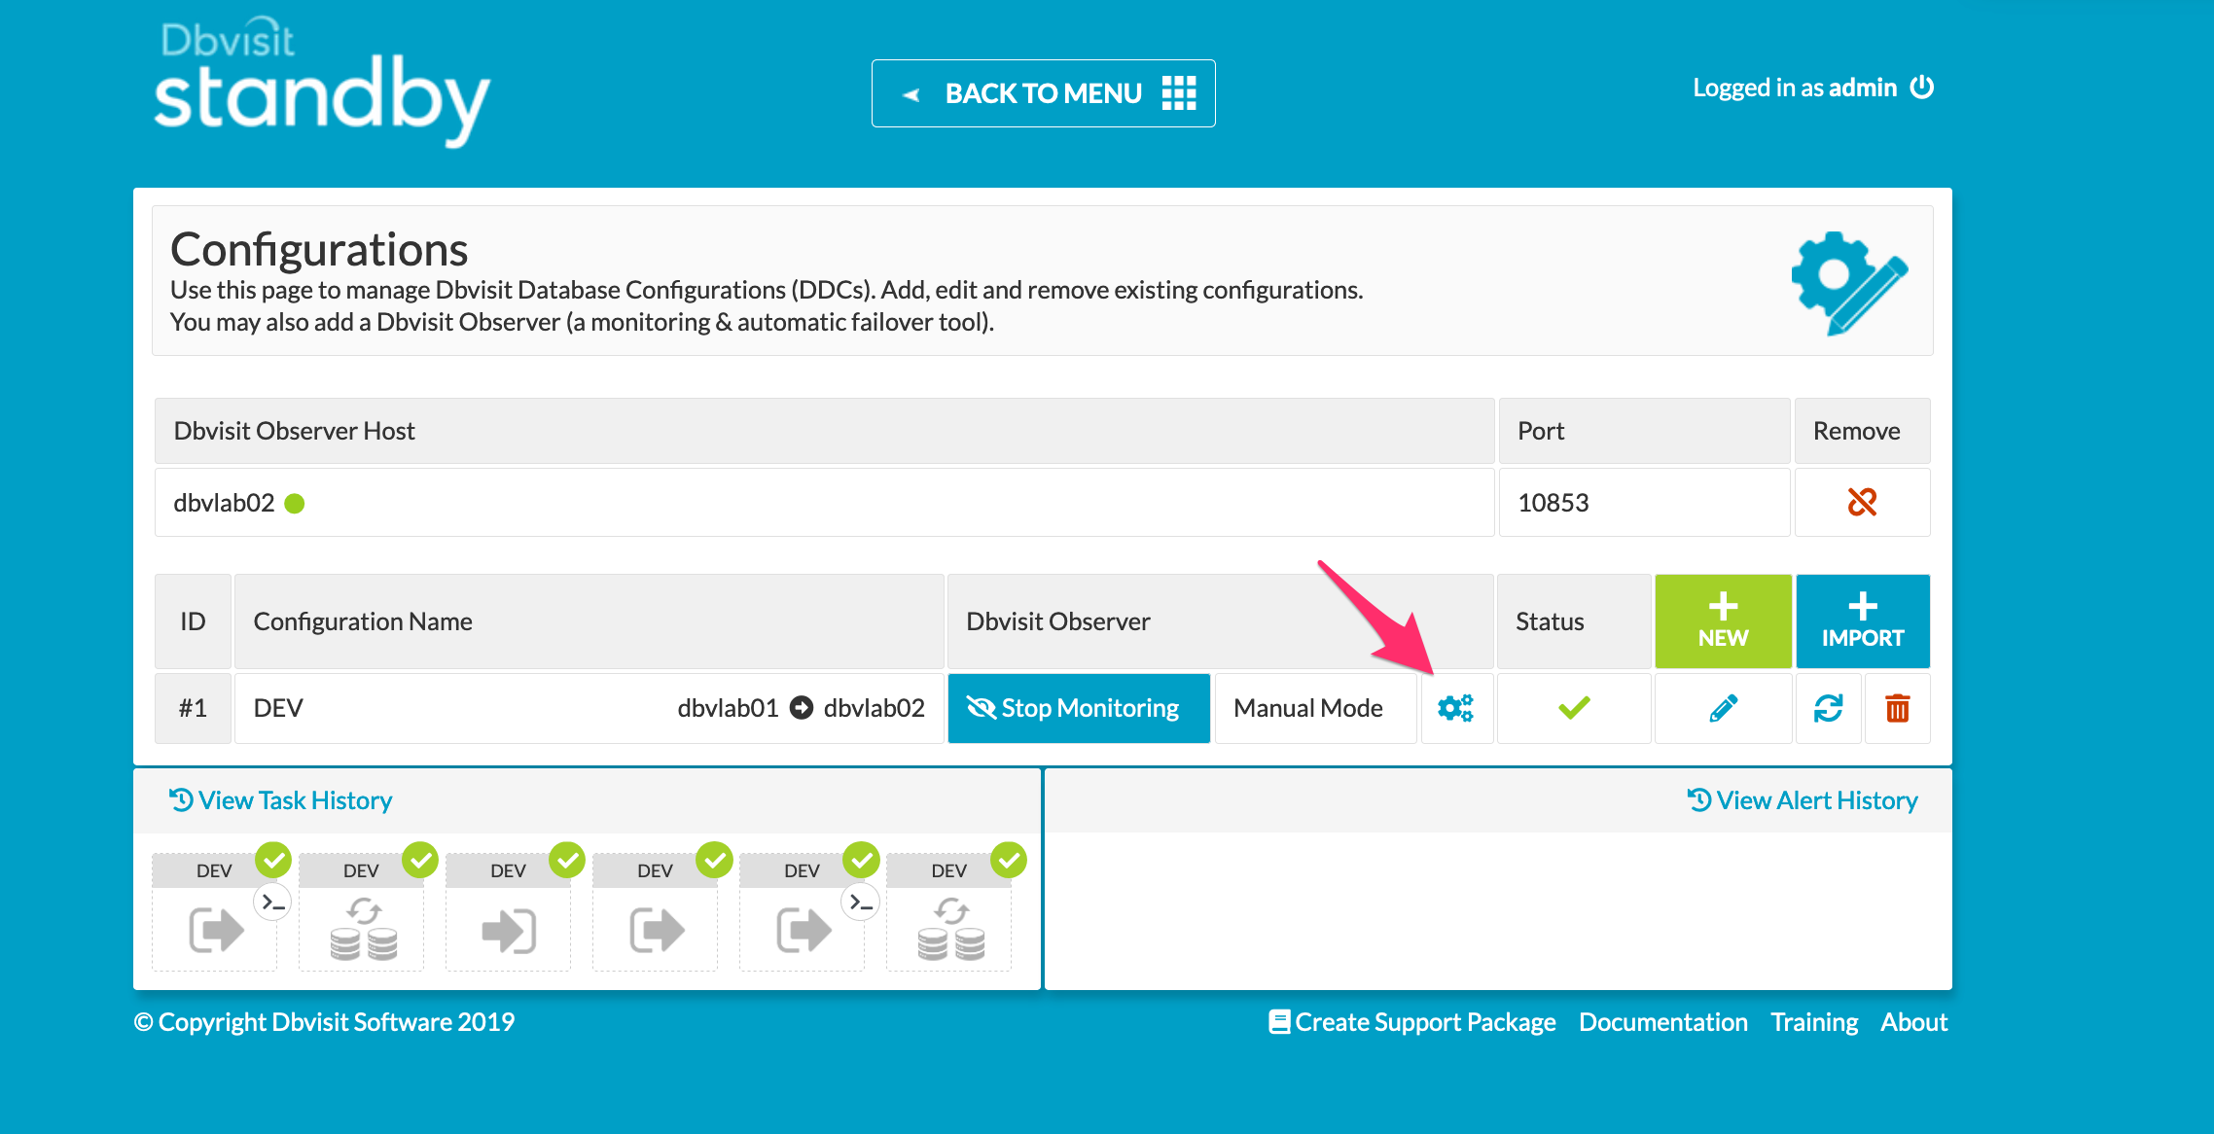Click the Port column header
This screenshot has height=1134, width=2214.
coord(1644,431)
